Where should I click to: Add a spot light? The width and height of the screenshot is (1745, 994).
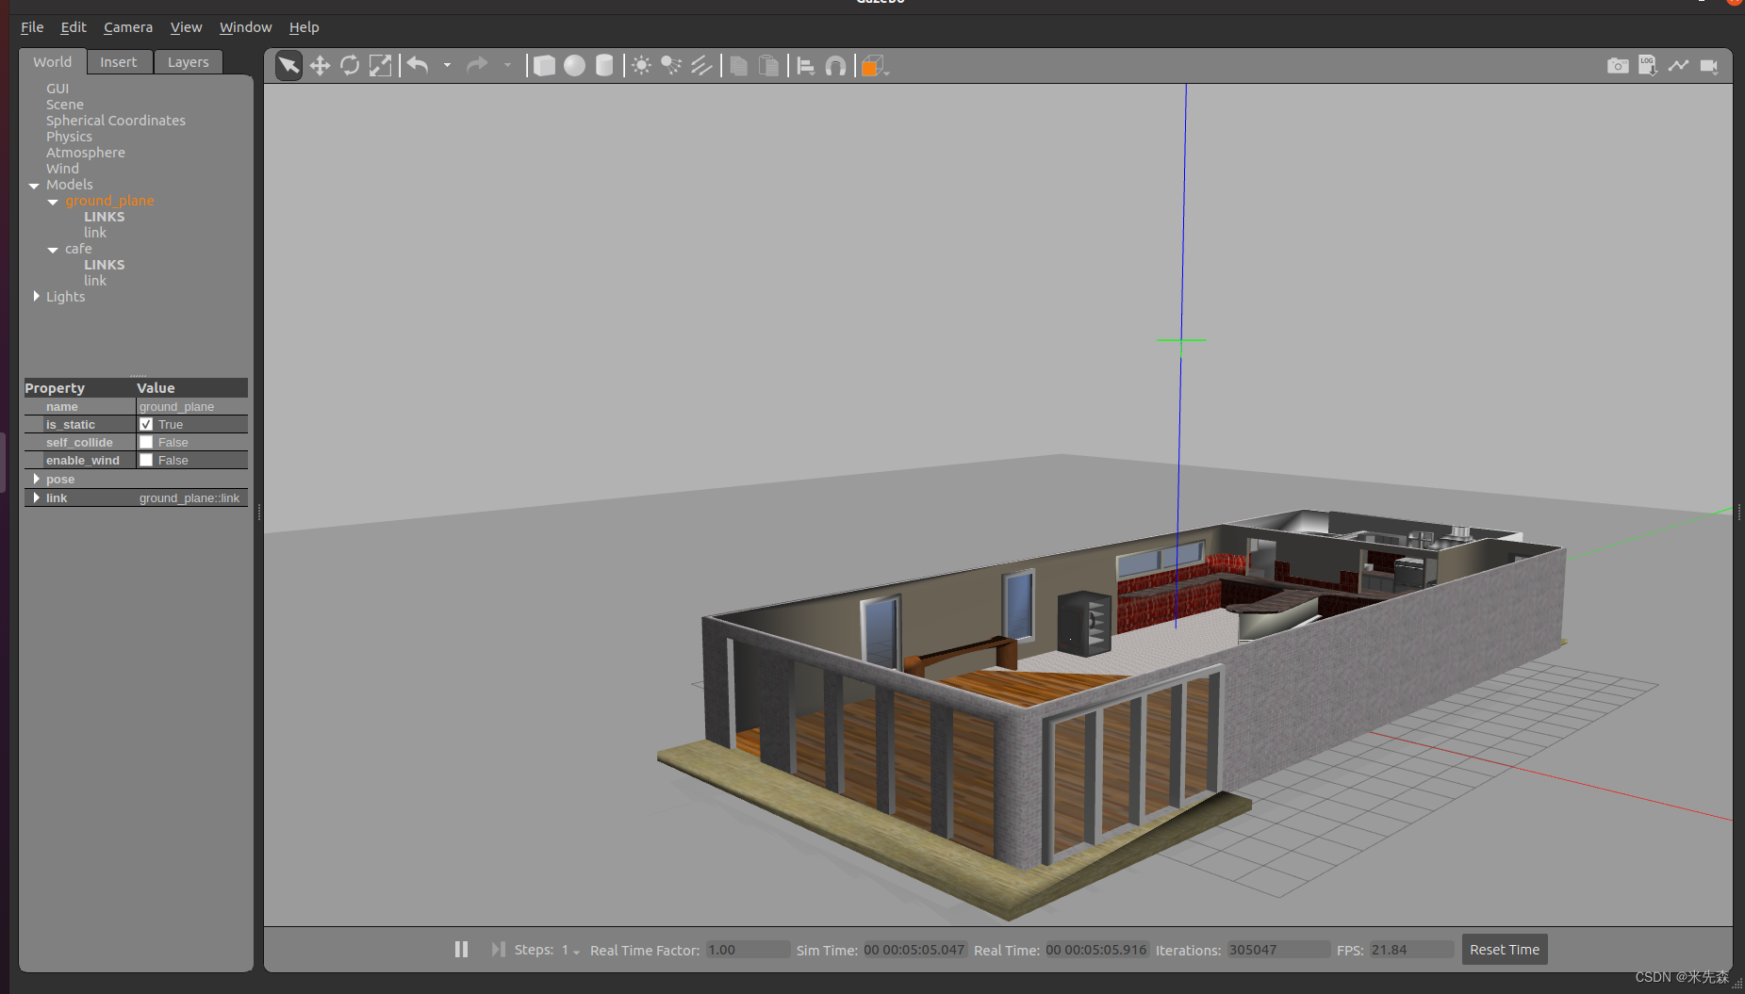pos(671,65)
